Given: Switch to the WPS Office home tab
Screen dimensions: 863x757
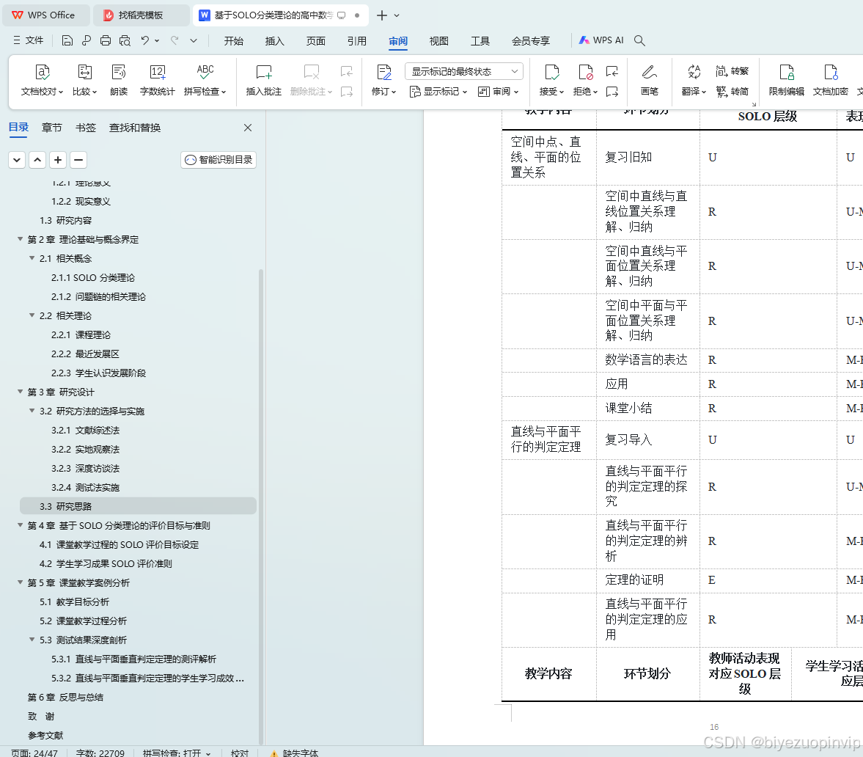Looking at the screenshot, I should pos(46,15).
